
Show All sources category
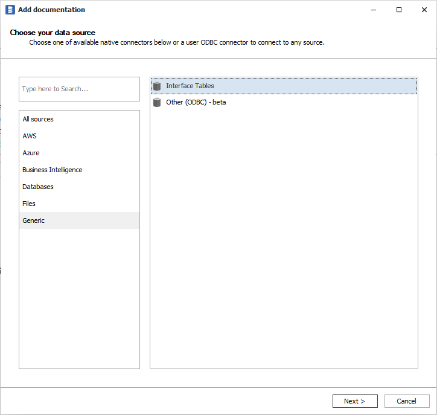pyautogui.click(x=38, y=119)
